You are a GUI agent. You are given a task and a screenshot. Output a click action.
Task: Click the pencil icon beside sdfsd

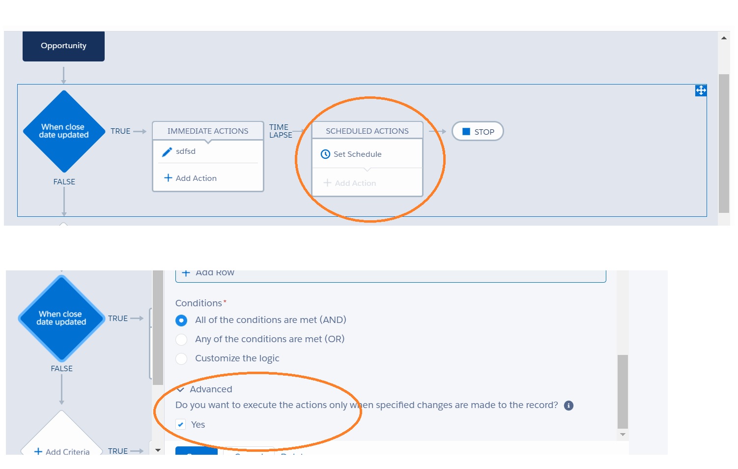pos(167,152)
